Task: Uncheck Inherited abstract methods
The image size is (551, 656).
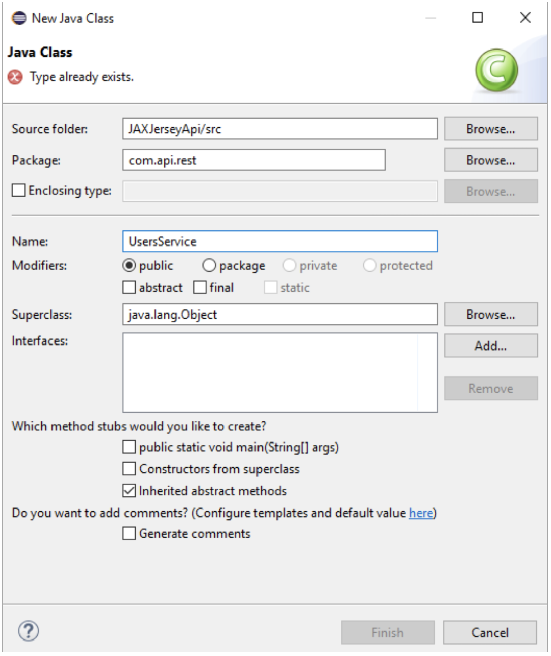Action: tap(129, 491)
